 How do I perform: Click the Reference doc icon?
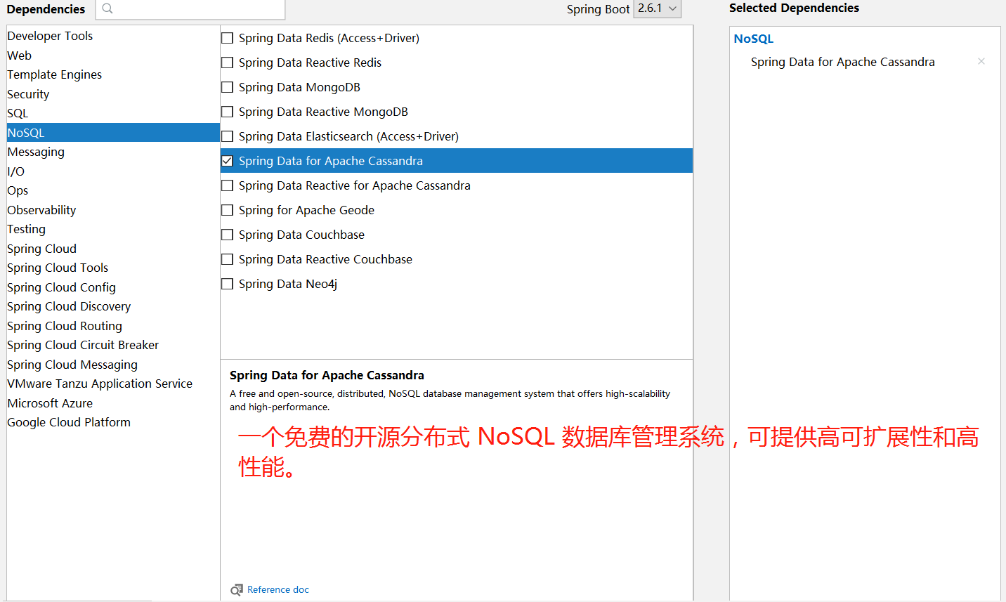tap(237, 589)
